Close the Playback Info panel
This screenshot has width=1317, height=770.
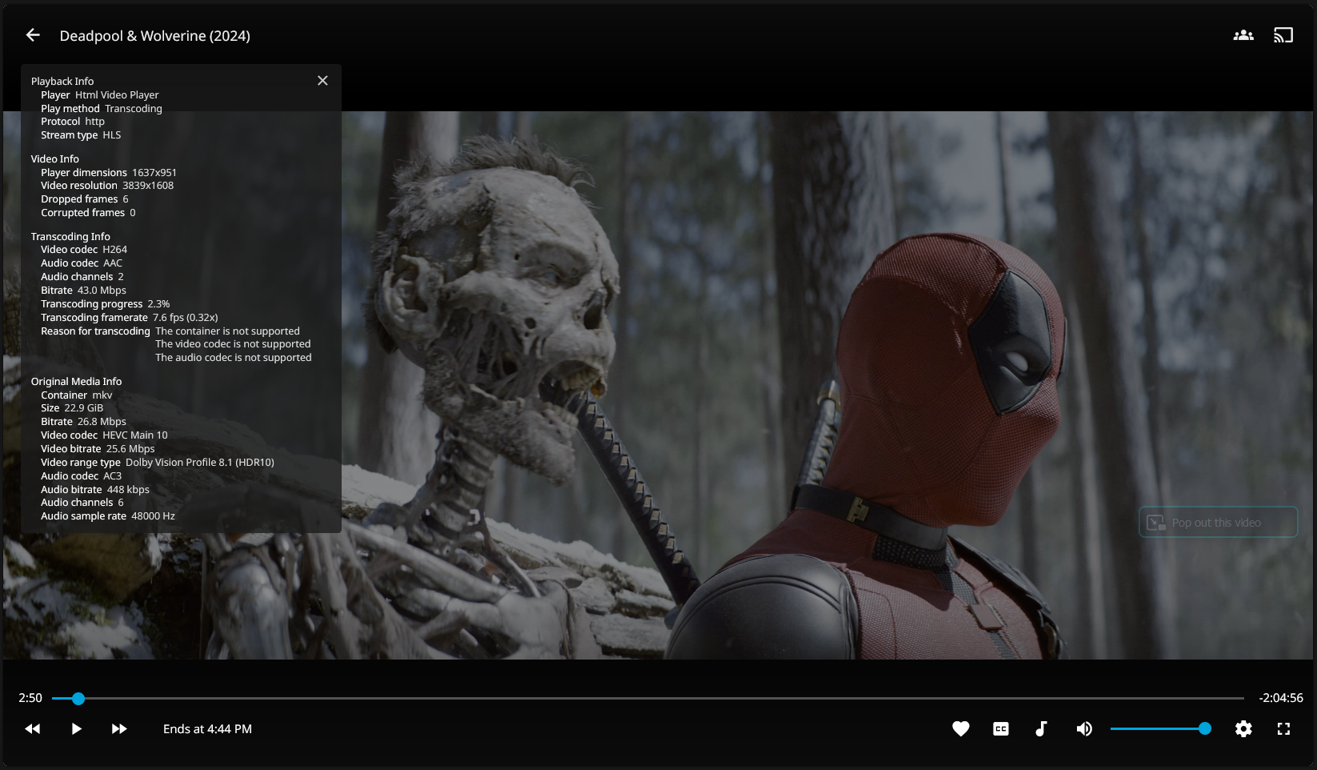click(x=322, y=81)
